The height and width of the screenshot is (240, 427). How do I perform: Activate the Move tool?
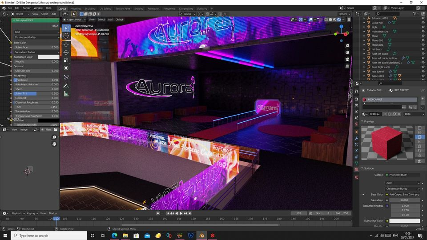66,44
